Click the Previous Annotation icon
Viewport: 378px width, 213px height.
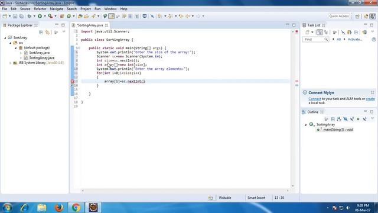click(170, 16)
